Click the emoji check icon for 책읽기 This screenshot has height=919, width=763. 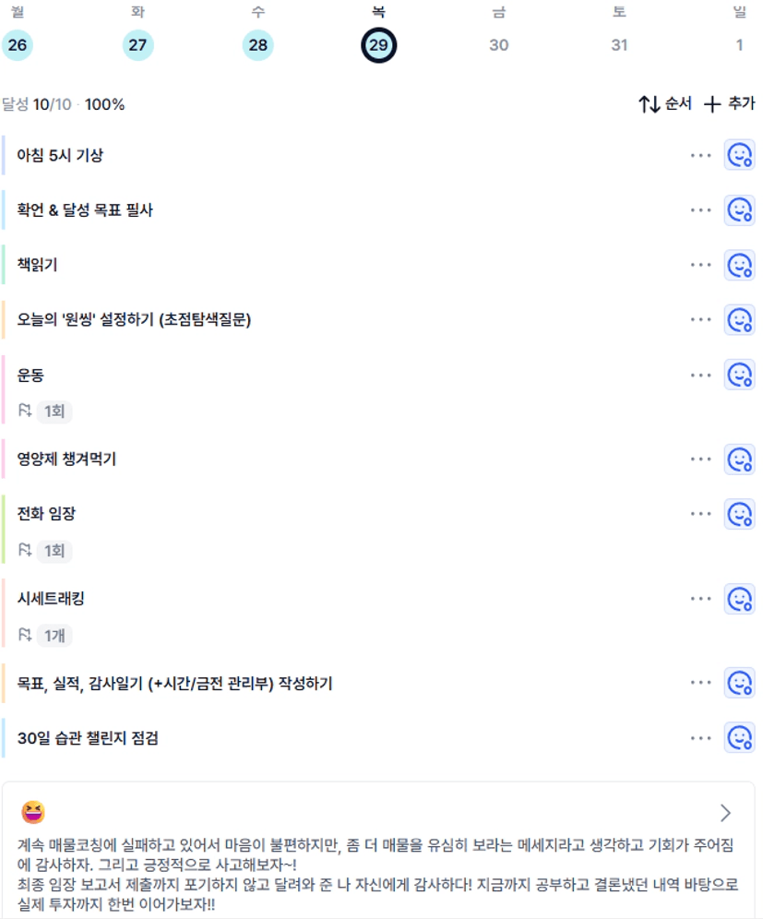[739, 265]
